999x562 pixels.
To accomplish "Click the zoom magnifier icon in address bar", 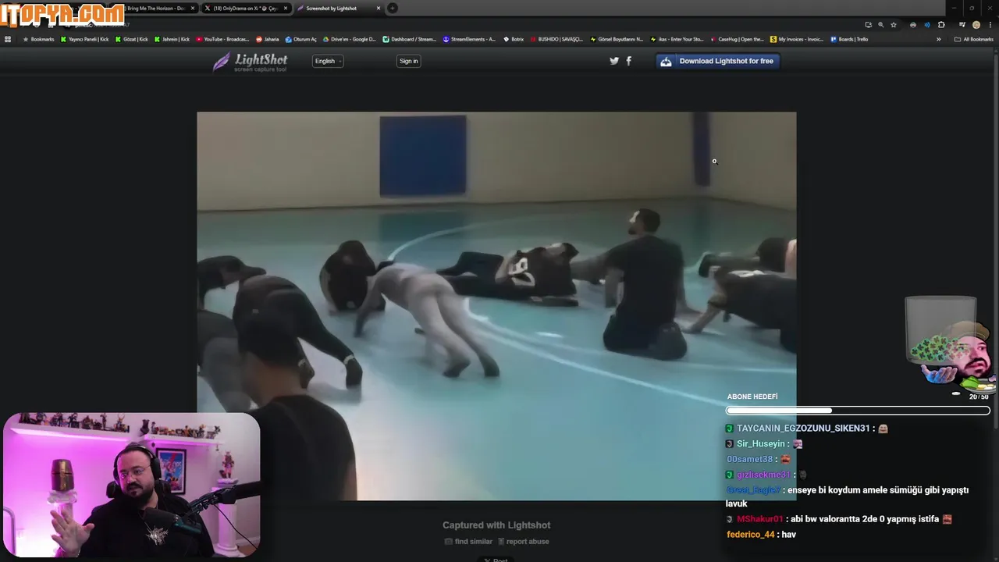I will (x=881, y=25).
